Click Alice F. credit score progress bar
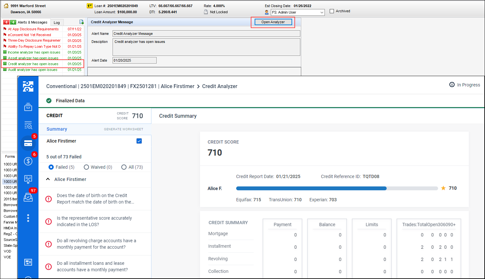 coord(337,188)
